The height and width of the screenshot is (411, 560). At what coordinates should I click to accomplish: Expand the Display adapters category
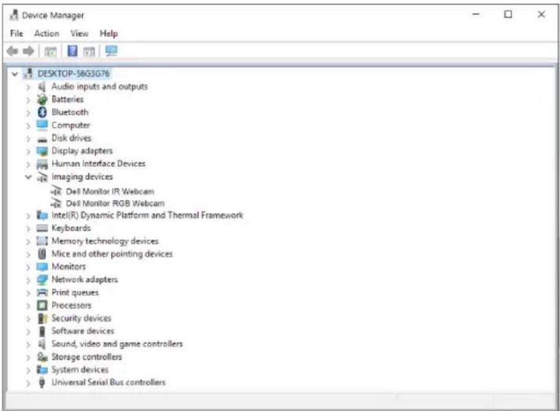pyautogui.click(x=28, y=151)
